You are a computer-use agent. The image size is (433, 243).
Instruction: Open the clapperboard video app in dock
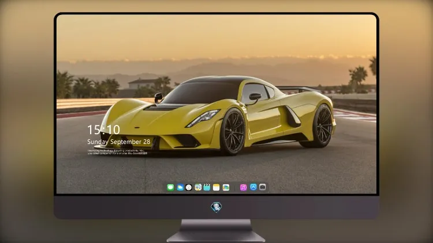tap(207, 188)
